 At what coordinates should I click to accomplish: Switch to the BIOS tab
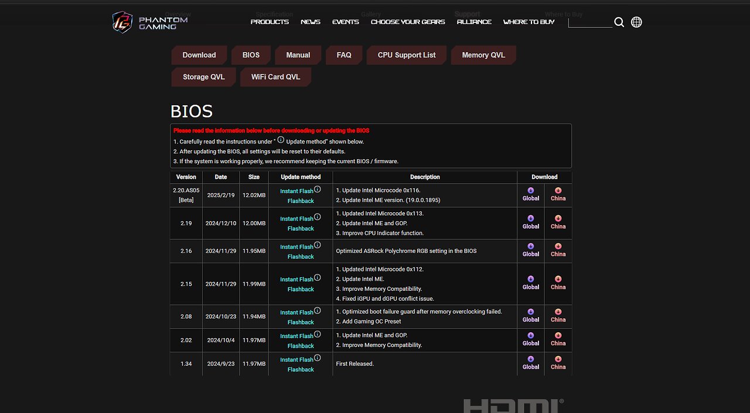251,55
